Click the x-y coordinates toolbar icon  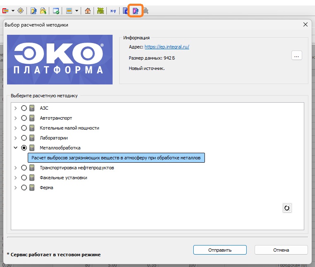113,11
